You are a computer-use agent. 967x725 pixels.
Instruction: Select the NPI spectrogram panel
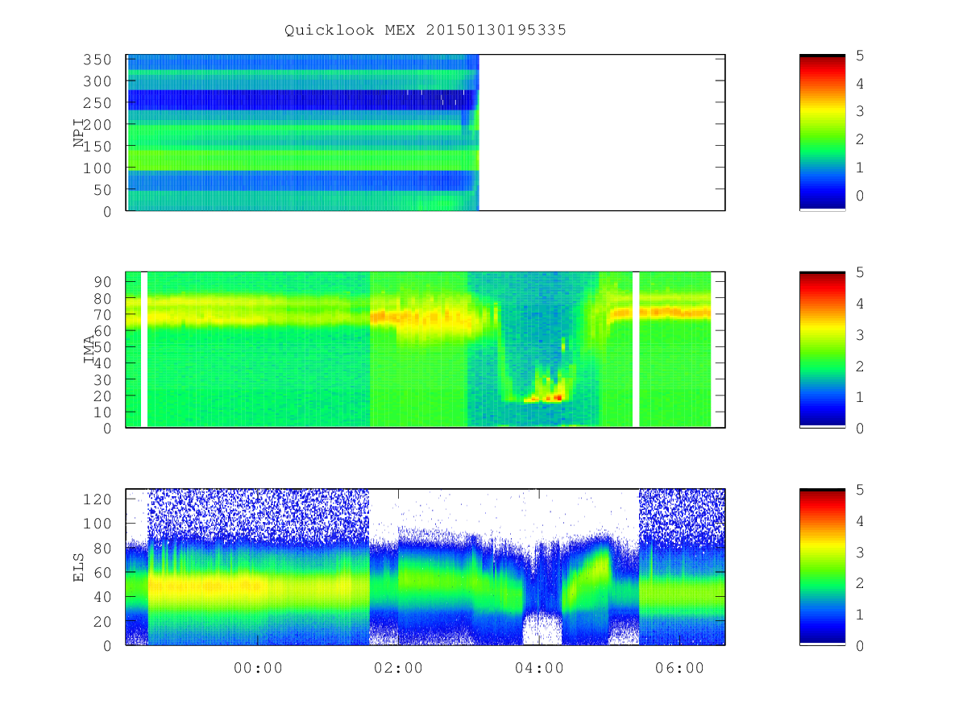425,133
